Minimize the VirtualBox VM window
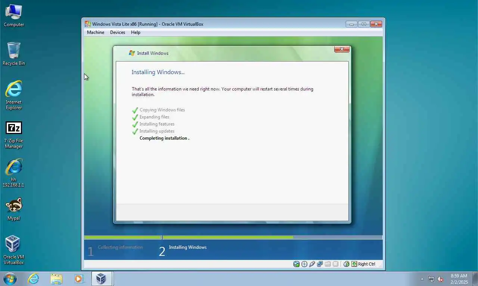 [x=351, y=24]
